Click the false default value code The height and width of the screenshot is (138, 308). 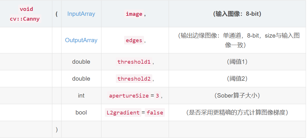coord(155,112)
